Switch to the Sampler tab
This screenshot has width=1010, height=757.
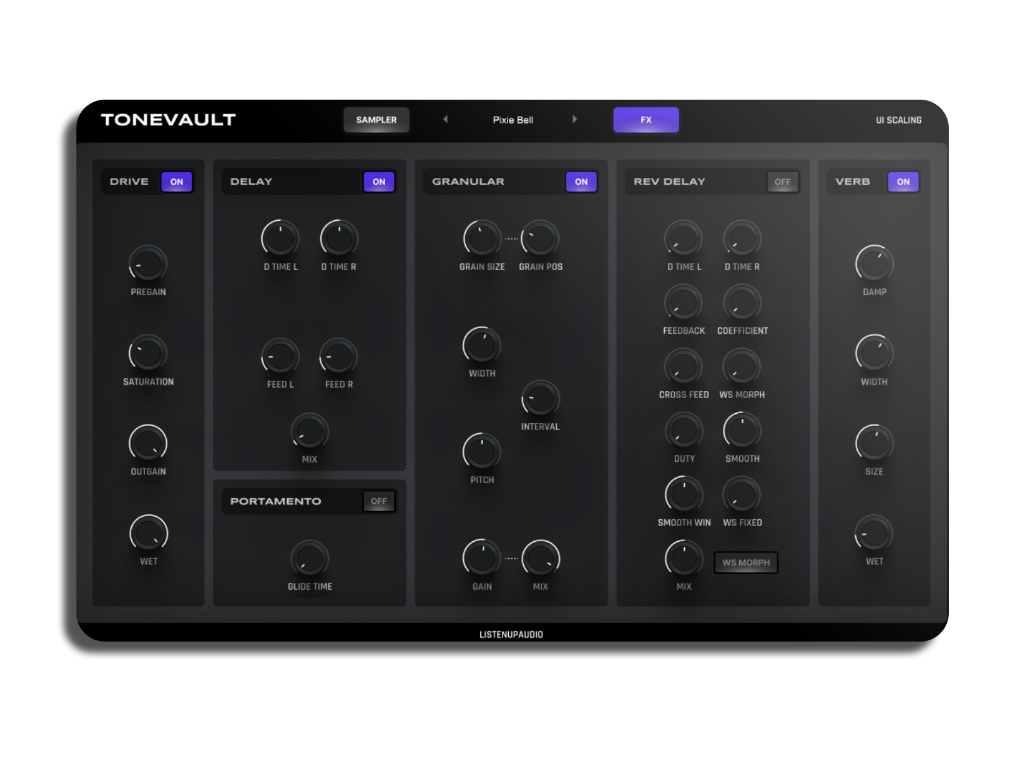(376, 120)
